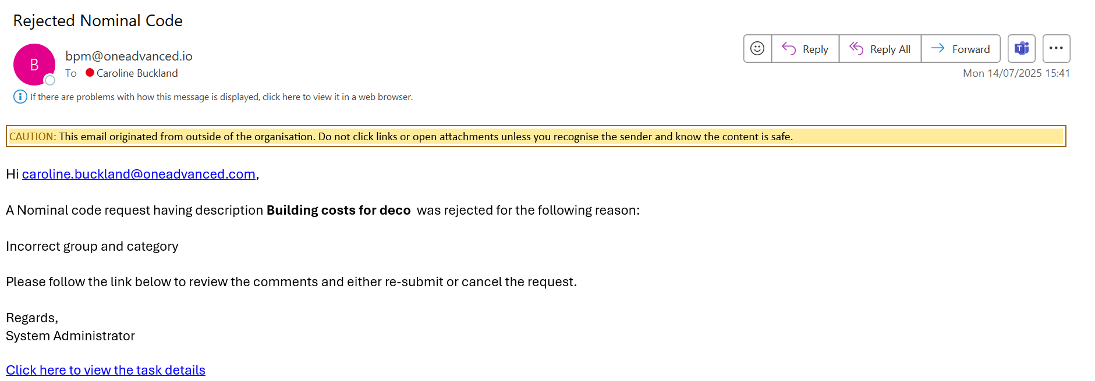Click the sender address bpm@oneadvanced.io
The height and width of the screenshot is (381, 1095).
[129, 56]
